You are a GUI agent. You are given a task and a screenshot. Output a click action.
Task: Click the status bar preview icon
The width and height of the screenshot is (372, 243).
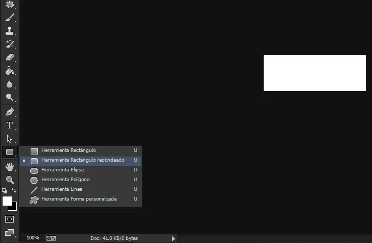[51, 238]
